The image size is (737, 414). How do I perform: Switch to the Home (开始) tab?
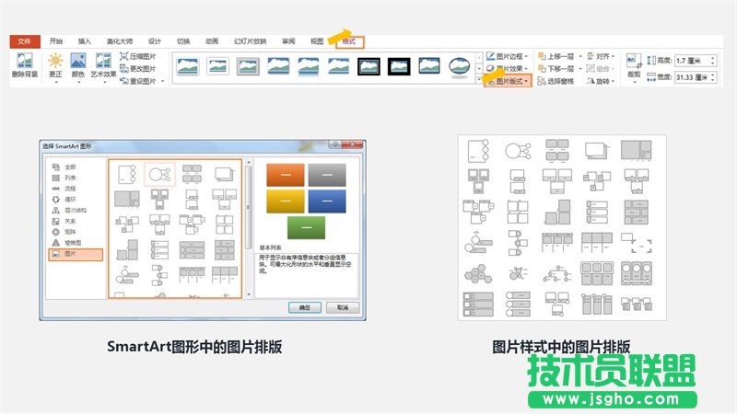coord(56,41)
